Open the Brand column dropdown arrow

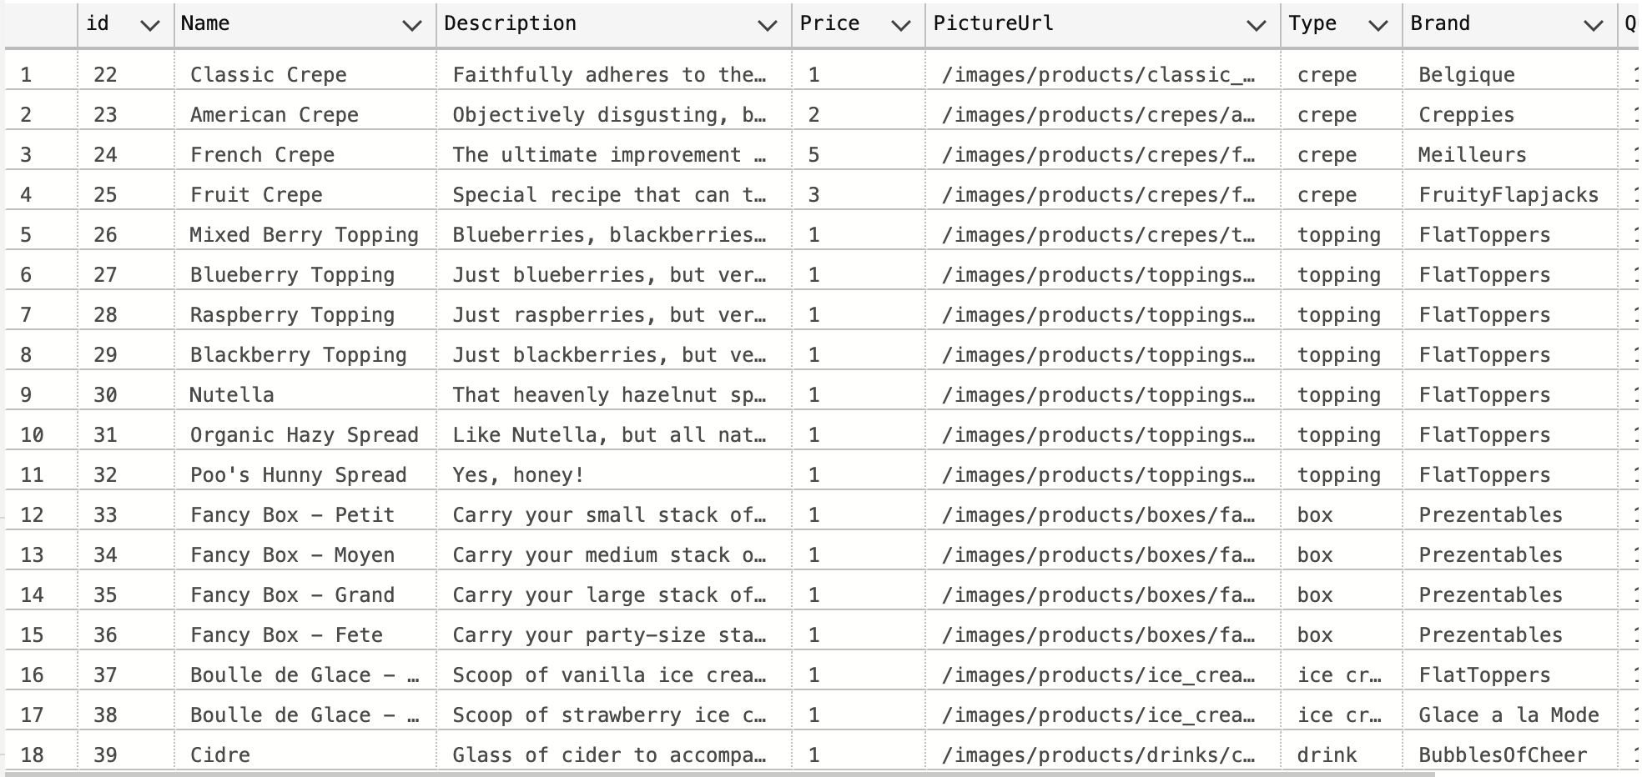pyautogui.click(x=1594, y=26)
